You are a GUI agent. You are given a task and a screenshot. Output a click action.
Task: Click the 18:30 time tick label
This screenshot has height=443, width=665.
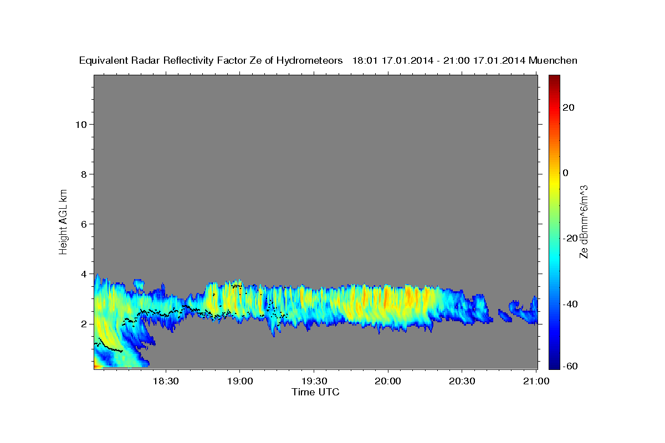tap(166, 382)
